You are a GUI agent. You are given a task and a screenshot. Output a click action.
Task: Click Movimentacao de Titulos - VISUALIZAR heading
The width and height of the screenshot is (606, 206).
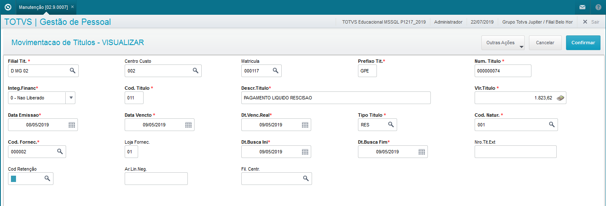78,43
